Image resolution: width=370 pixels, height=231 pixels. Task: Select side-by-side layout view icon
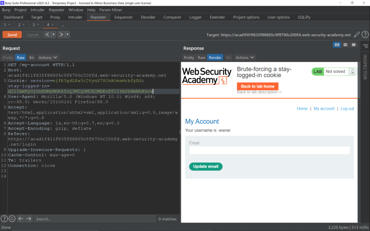(337, 45)
